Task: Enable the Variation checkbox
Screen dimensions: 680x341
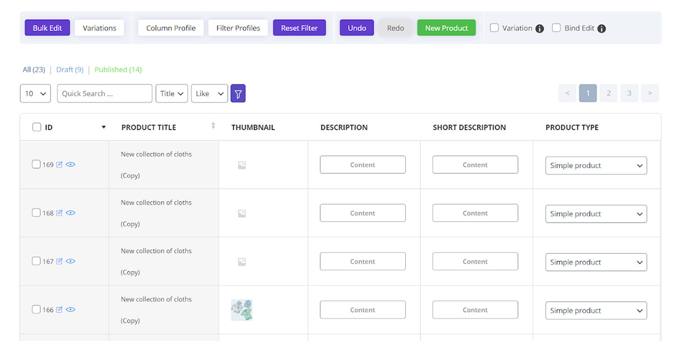Action: [494, 28]
